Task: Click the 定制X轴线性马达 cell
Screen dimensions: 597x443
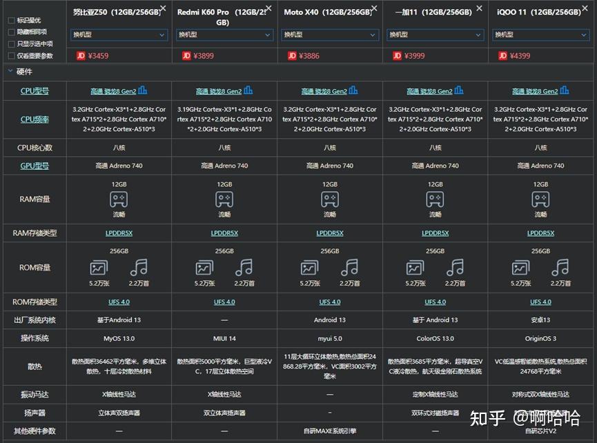Action: (x=435, y=395)
